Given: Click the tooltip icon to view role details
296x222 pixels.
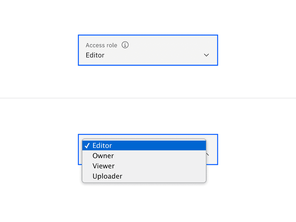Looking at the screenshot, I should (x=125, y=45).
